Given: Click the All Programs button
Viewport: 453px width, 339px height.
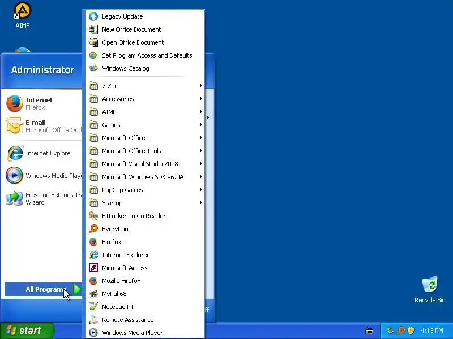Looking at the screenshot, I should pyautogui.click(x=44, y=289).
